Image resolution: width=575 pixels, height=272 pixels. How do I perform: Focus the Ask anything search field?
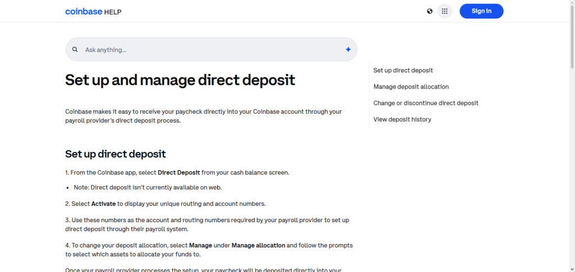tap(211, 49)
